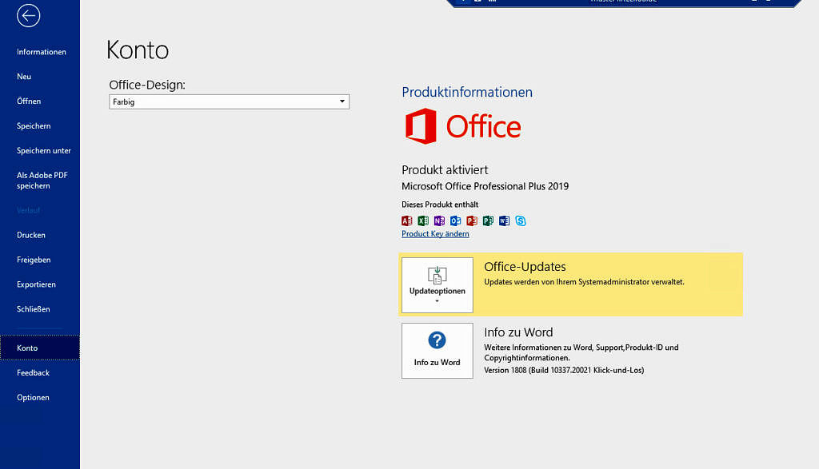
Task: Click the PowerPoint icon in product list
Action: click(472, 221)
